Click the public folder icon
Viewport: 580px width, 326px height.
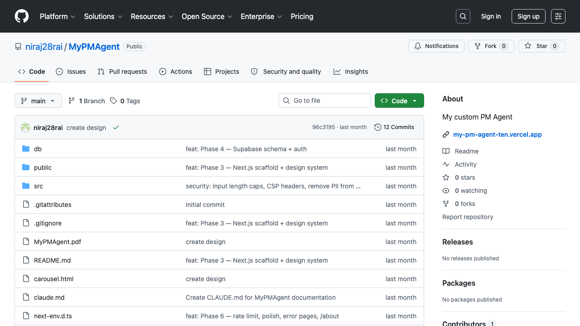click(x=26, y=168)
